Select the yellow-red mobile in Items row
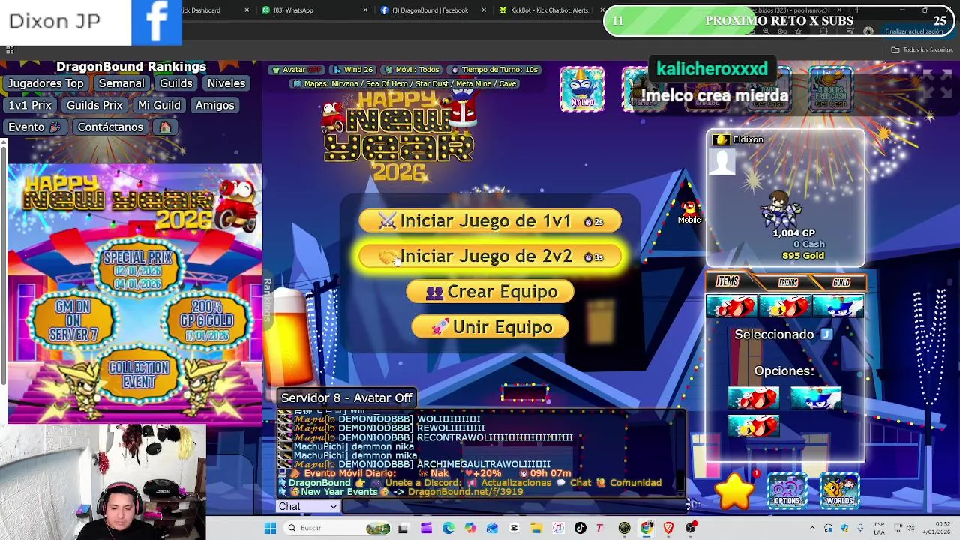The height and width of the screenshot is (540, 960). pos(784,306)
